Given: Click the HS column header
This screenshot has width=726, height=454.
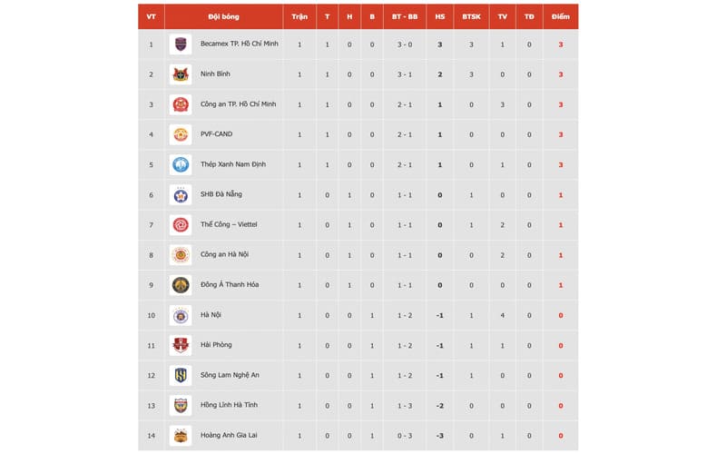Looking at the screenshot, I should click(440, 16).
